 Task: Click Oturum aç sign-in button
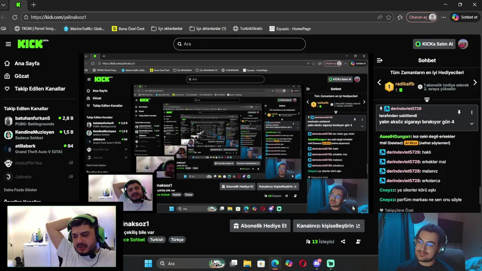tap(422, 17)
